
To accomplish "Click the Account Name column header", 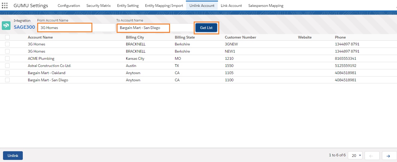I will click(40, 37).
